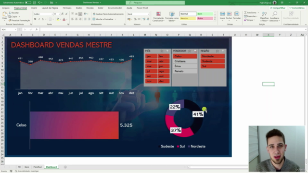
Task: Click the Copiar icon
Action: [x=10, y=16]
